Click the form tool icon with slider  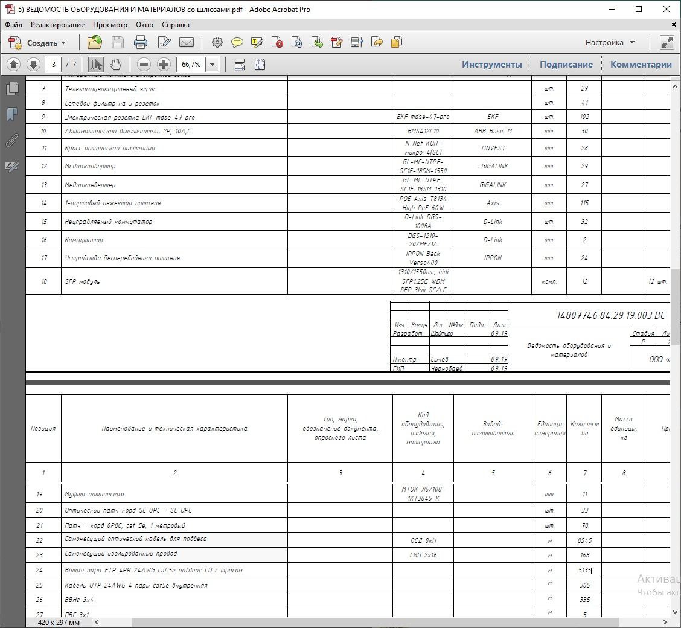pos(357,42)
